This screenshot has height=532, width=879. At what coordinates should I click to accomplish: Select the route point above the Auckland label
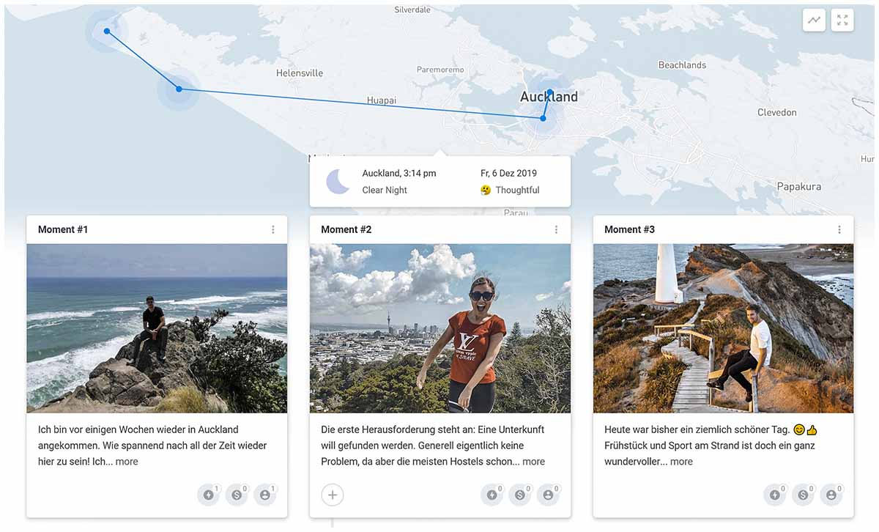(549, 92)
